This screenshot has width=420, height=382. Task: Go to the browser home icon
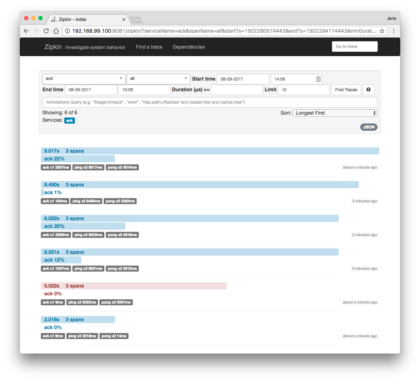click(x=56, y=31)
